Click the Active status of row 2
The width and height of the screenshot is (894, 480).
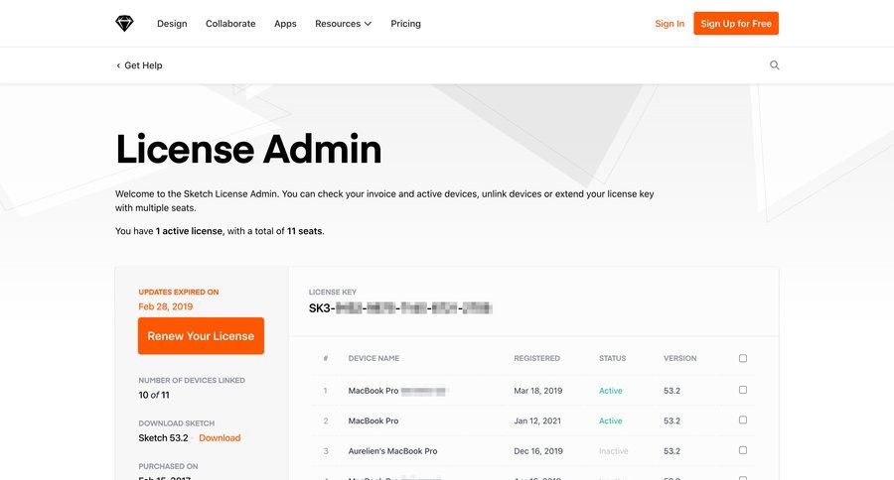pyautogui.click(x=611, y=420)
